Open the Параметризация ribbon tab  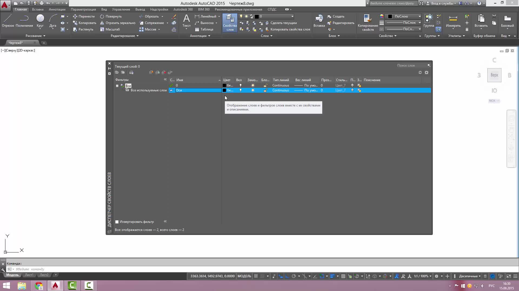tap(83, 9)
